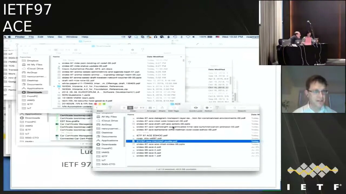The height and width of the screenshot is (194, 346).
Task: Open the Help menu
Action: click(85, 37)
